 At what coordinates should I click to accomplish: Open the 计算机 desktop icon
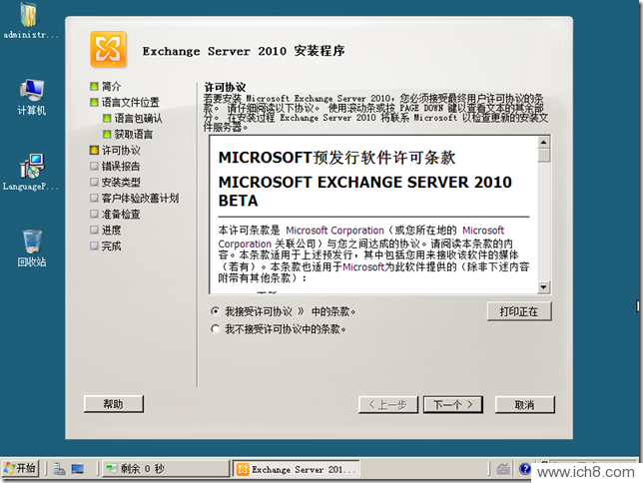click(32, 97)
